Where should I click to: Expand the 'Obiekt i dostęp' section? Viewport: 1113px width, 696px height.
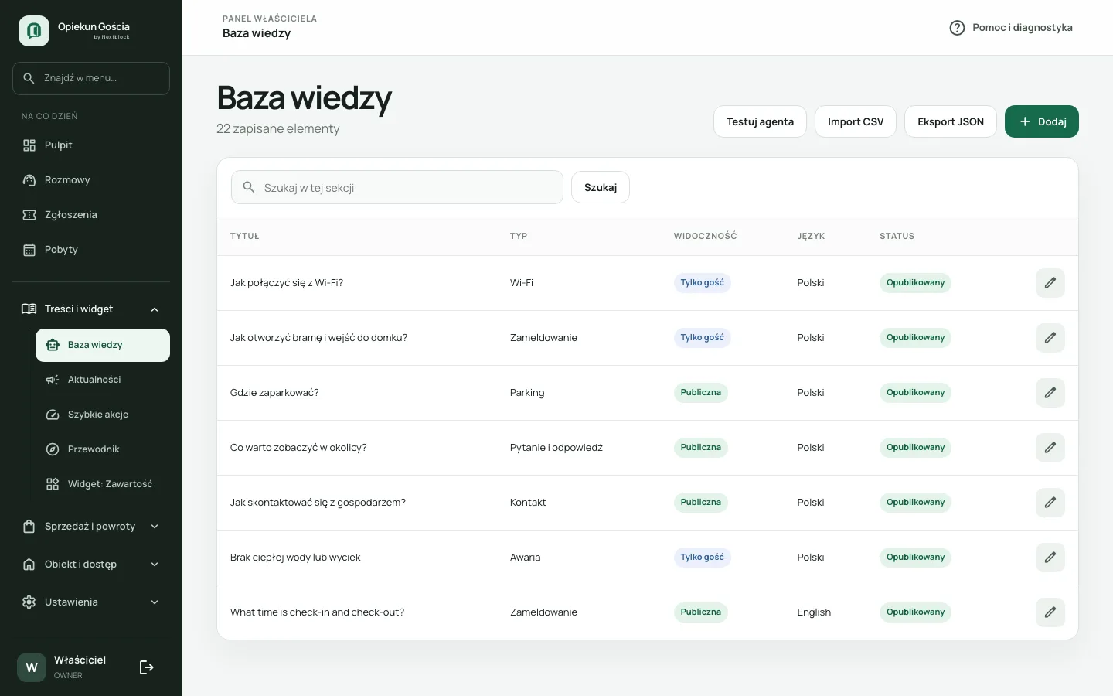(91, 565)
